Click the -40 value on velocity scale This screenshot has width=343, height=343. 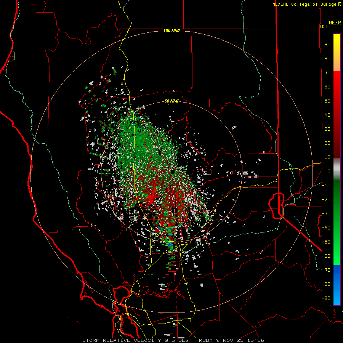pos(326,228)
